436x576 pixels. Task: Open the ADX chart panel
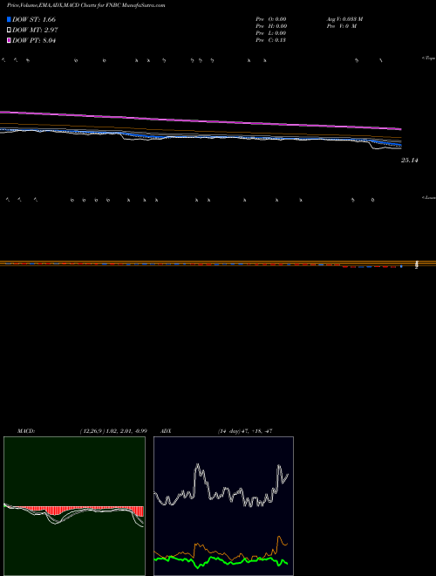pyautogui.click(x=223, y=506)
